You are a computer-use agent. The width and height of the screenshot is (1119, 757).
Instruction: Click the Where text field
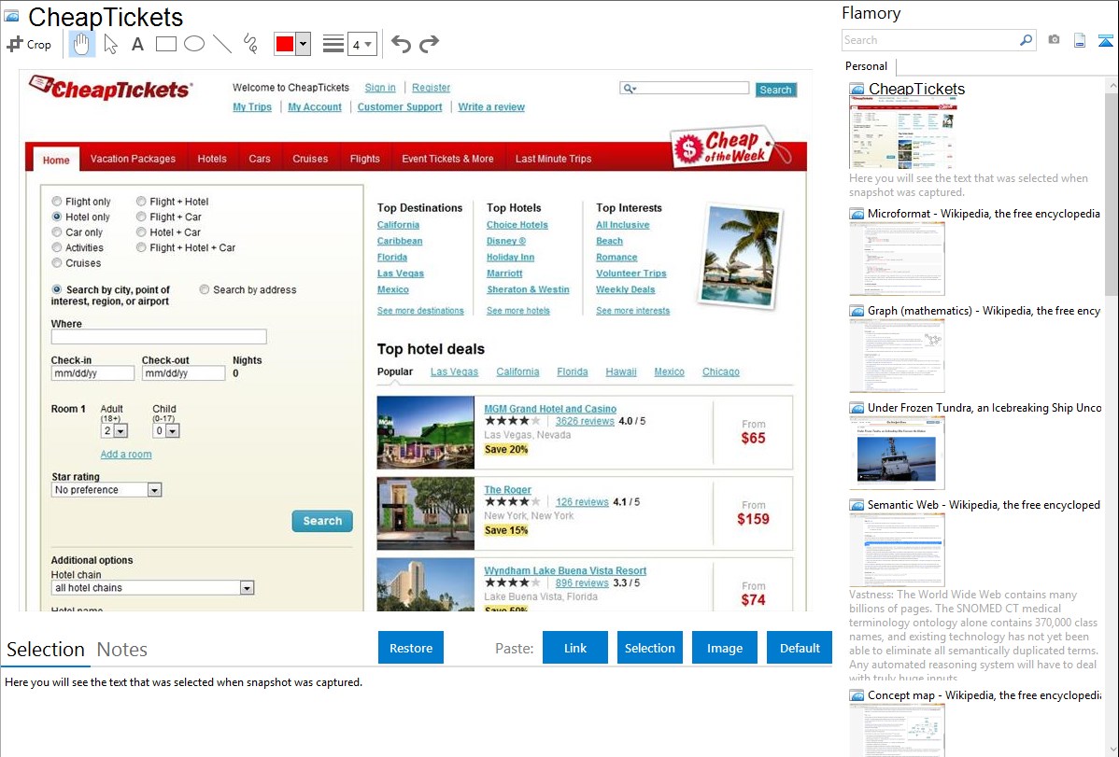point(159,337)
